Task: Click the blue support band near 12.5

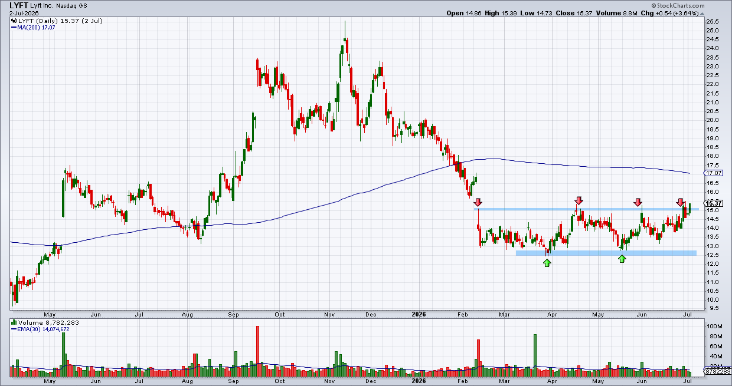Action: tap(606, 253)
